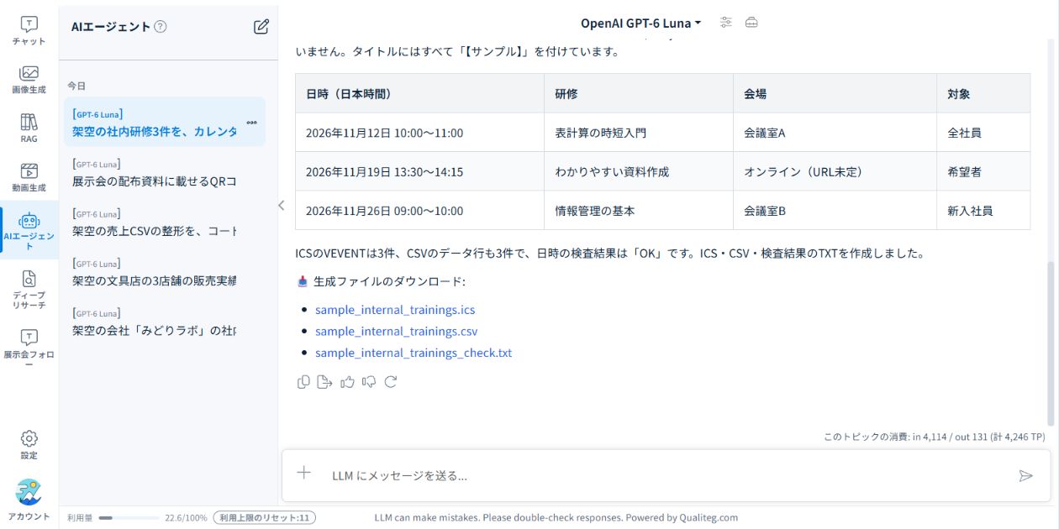The height and width of the screenshot is (529, 1059).
Task: Click cell オンライン（URL未定）
Action: [x=835, y=171]
